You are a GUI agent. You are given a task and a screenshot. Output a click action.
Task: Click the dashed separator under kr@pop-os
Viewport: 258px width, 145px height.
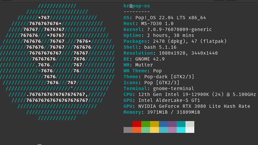(137, 12)
